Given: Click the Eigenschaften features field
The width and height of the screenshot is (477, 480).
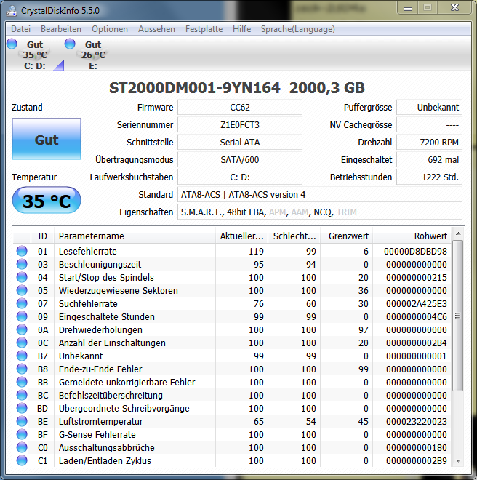Looking at the screenshot, I should pos(320,212).
